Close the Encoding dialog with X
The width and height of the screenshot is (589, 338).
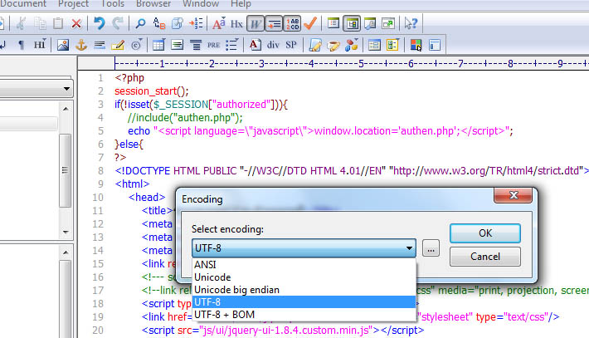(x=514, y=195)
